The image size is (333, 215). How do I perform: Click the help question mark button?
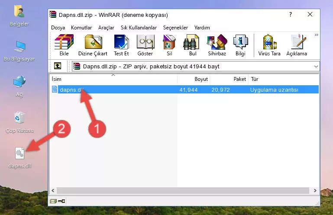pyautogui.click(x=291, y=14)
